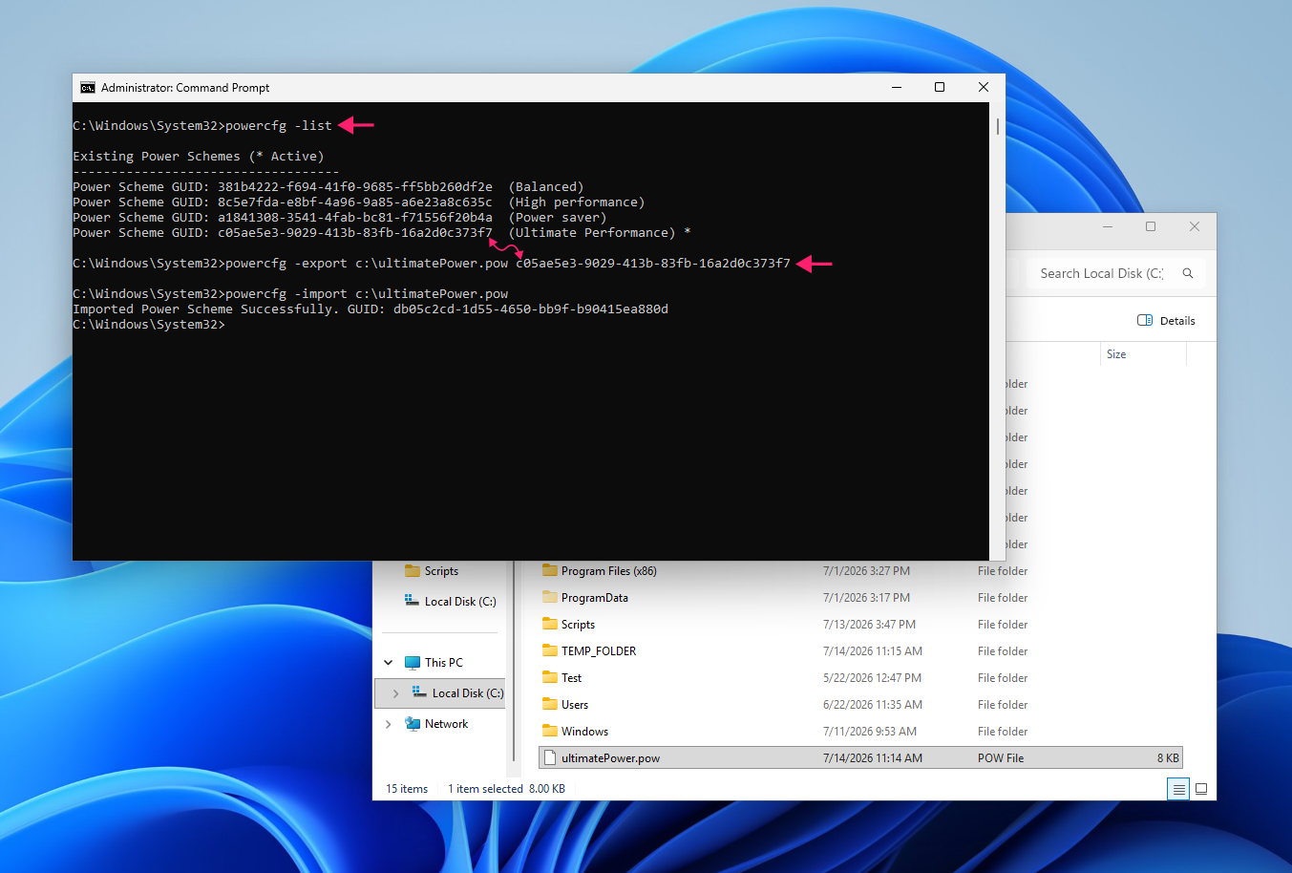Click the High performance power scheme line

359,202
